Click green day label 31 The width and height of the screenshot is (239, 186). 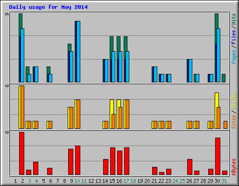click(x=224, y=181)
